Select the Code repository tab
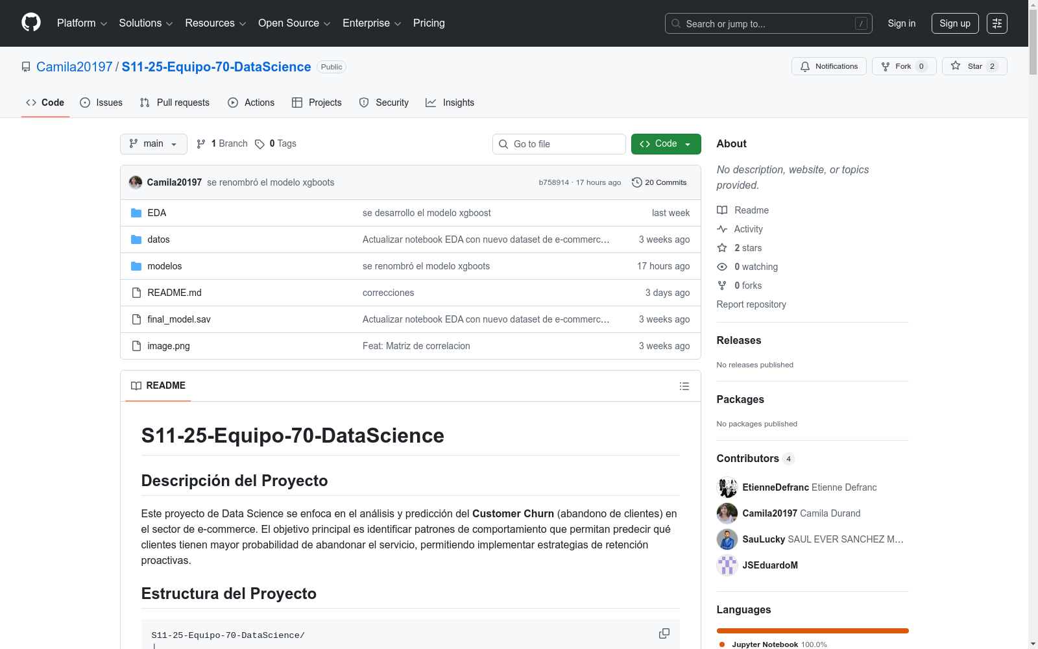Image resolution: width=1038 pixels, height=649 pixels. tap(45, 103)
